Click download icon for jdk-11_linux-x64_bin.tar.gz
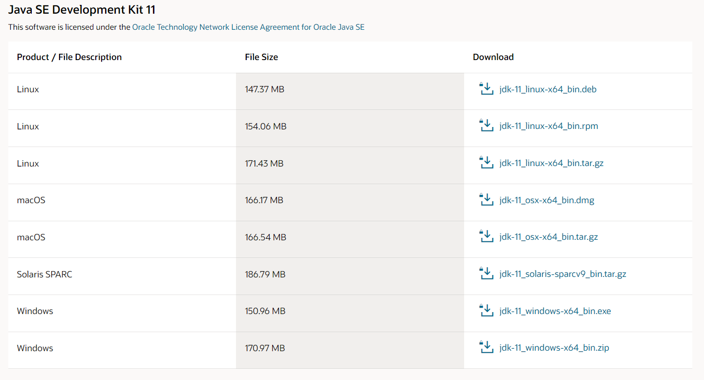The width and height of the screenshot is (704, 380). click(x=486, y=163)
